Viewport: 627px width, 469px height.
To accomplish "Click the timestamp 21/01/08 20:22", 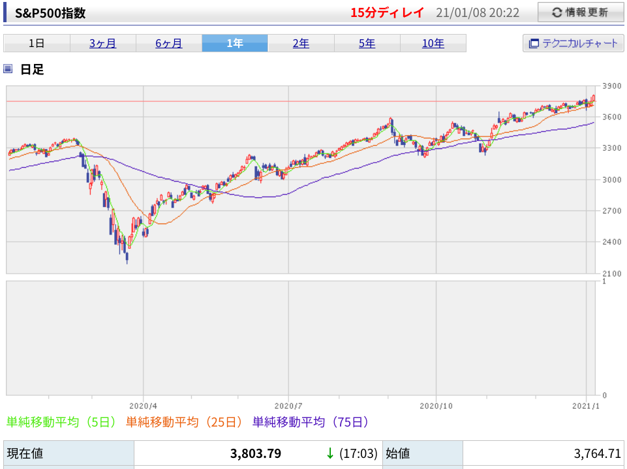I will click(x=478, y=13).
